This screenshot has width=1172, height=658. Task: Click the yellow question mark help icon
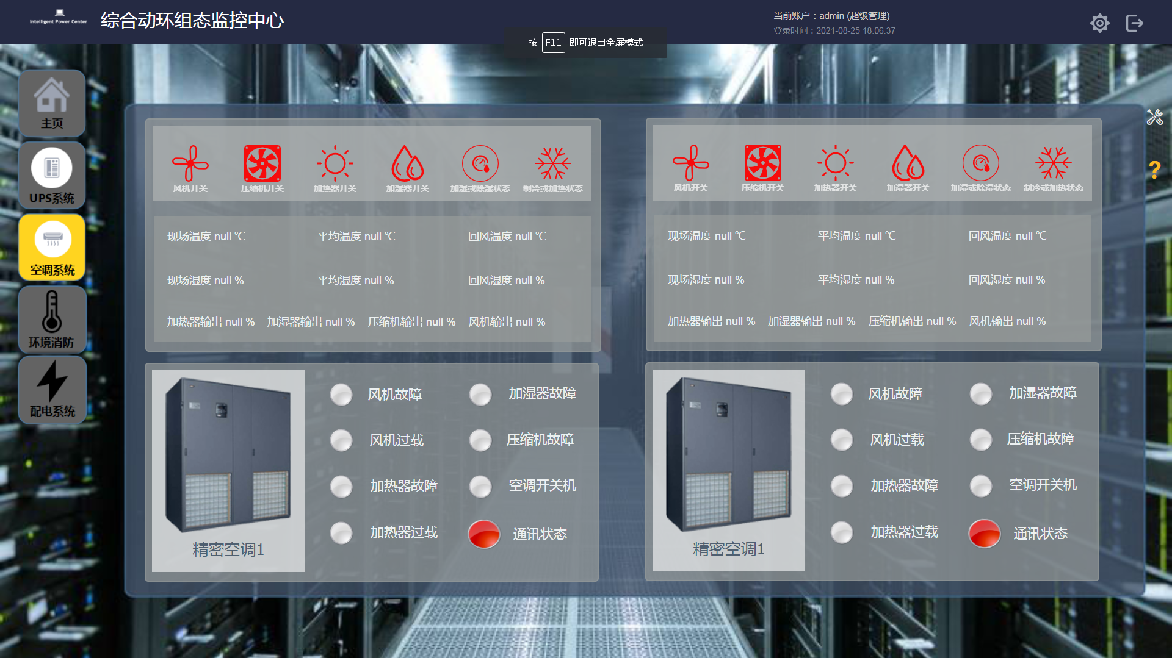tap(1154, 170)
